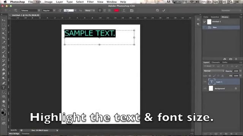243x136 pixels.
Task: Click the red text color swatch
Action: click(x=117, y=11)
